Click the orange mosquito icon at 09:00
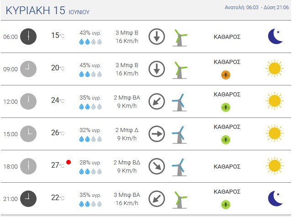 pos(226,75)
